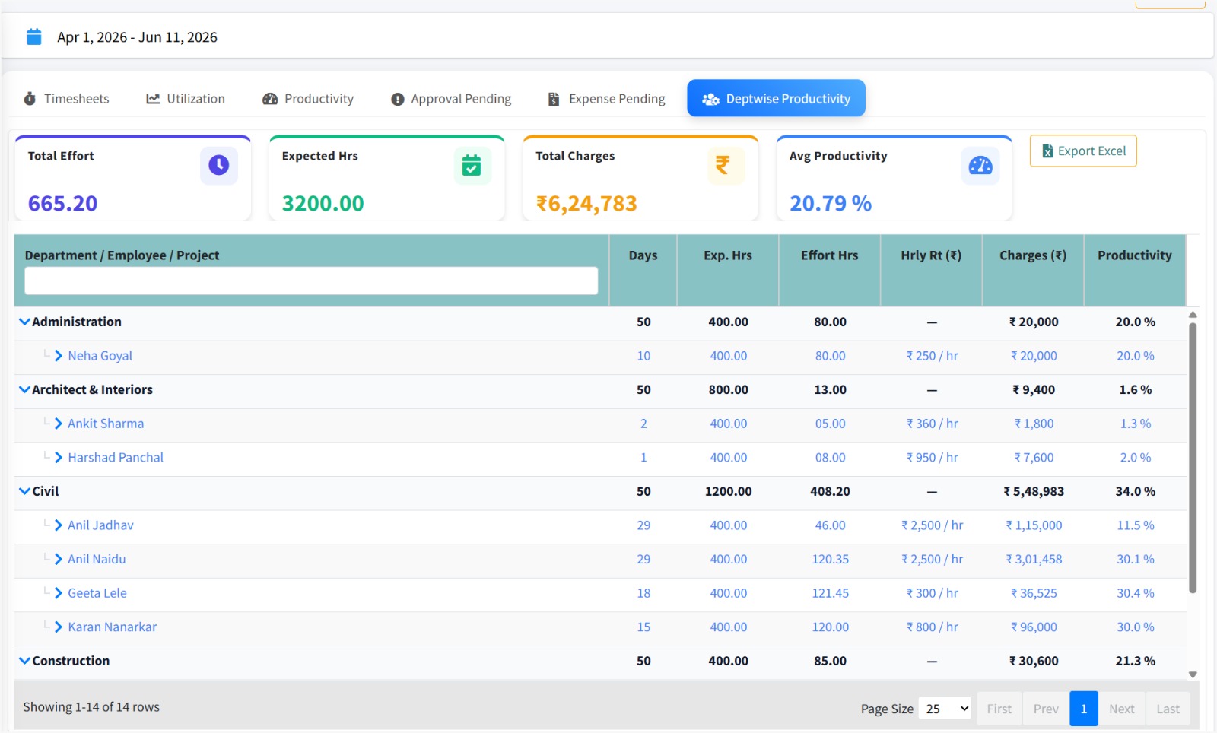Click Anil Jadhav's productivity 11.5 %
Image resolution: width=1217 pixels, height=733 pixels.
1135,525
